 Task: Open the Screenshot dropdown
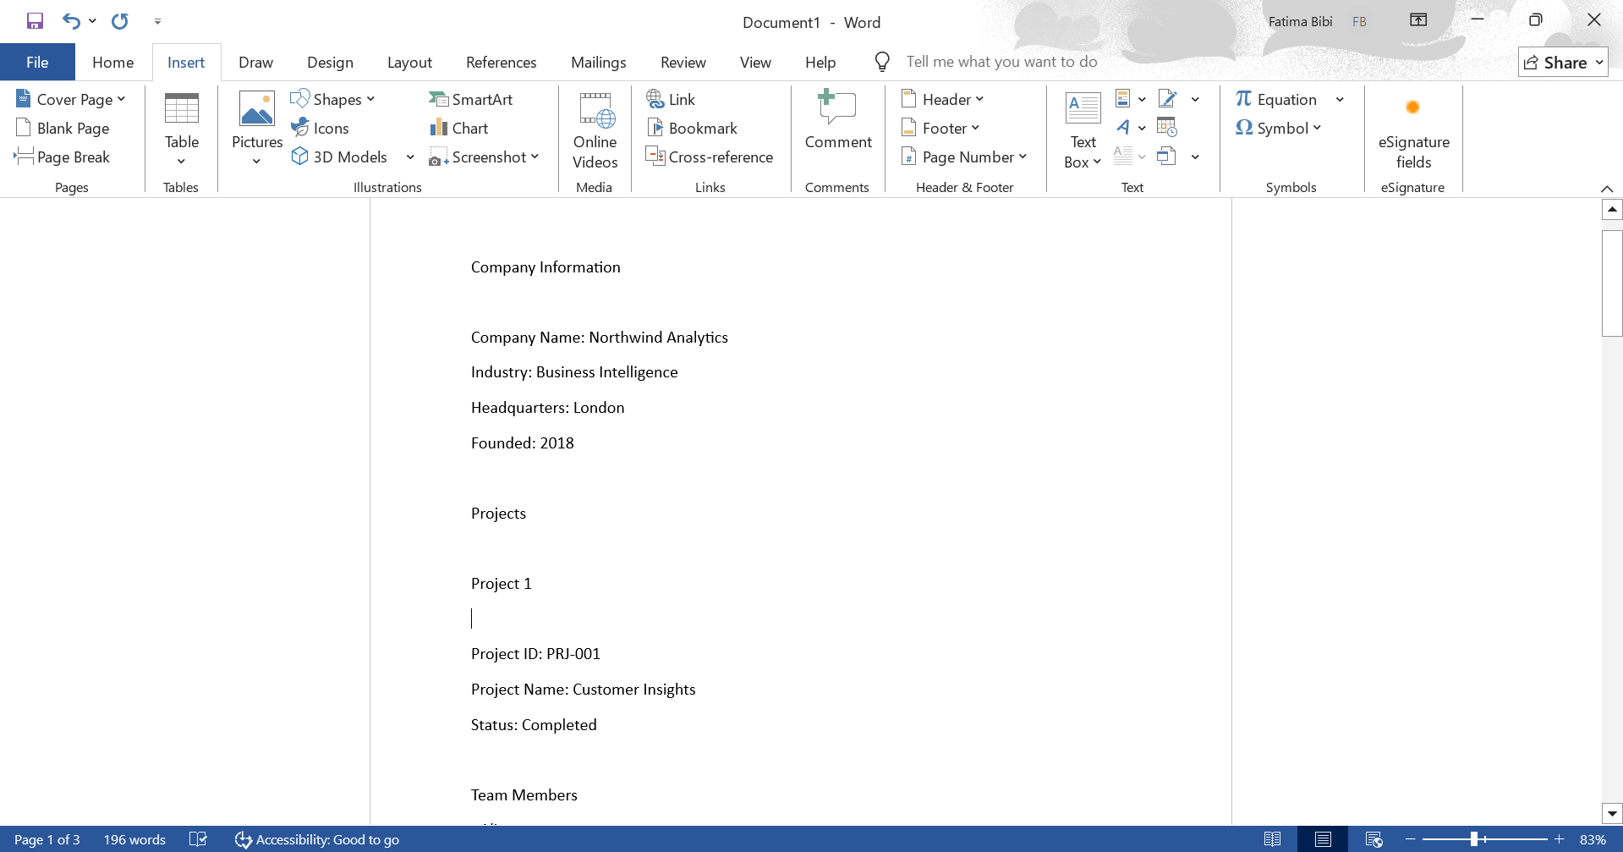tap(485, 157)
